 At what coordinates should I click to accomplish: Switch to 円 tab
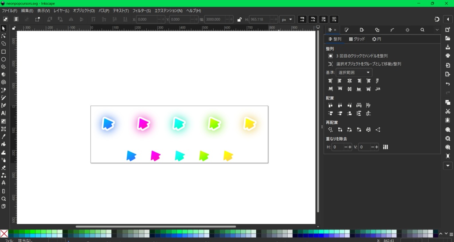(x=376, y=39)
